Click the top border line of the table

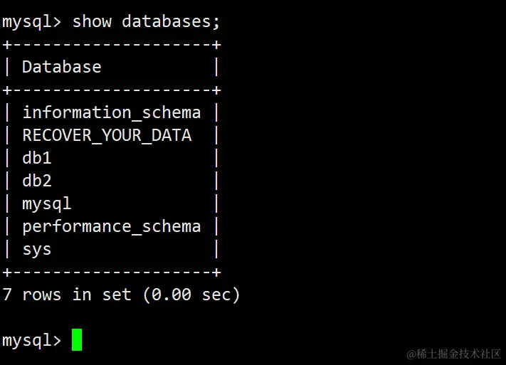click(112, 44)
